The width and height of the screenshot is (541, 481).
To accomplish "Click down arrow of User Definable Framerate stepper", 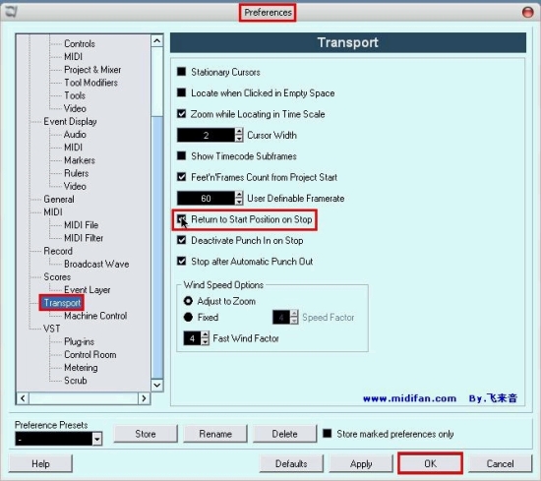I will coord(239,202).
